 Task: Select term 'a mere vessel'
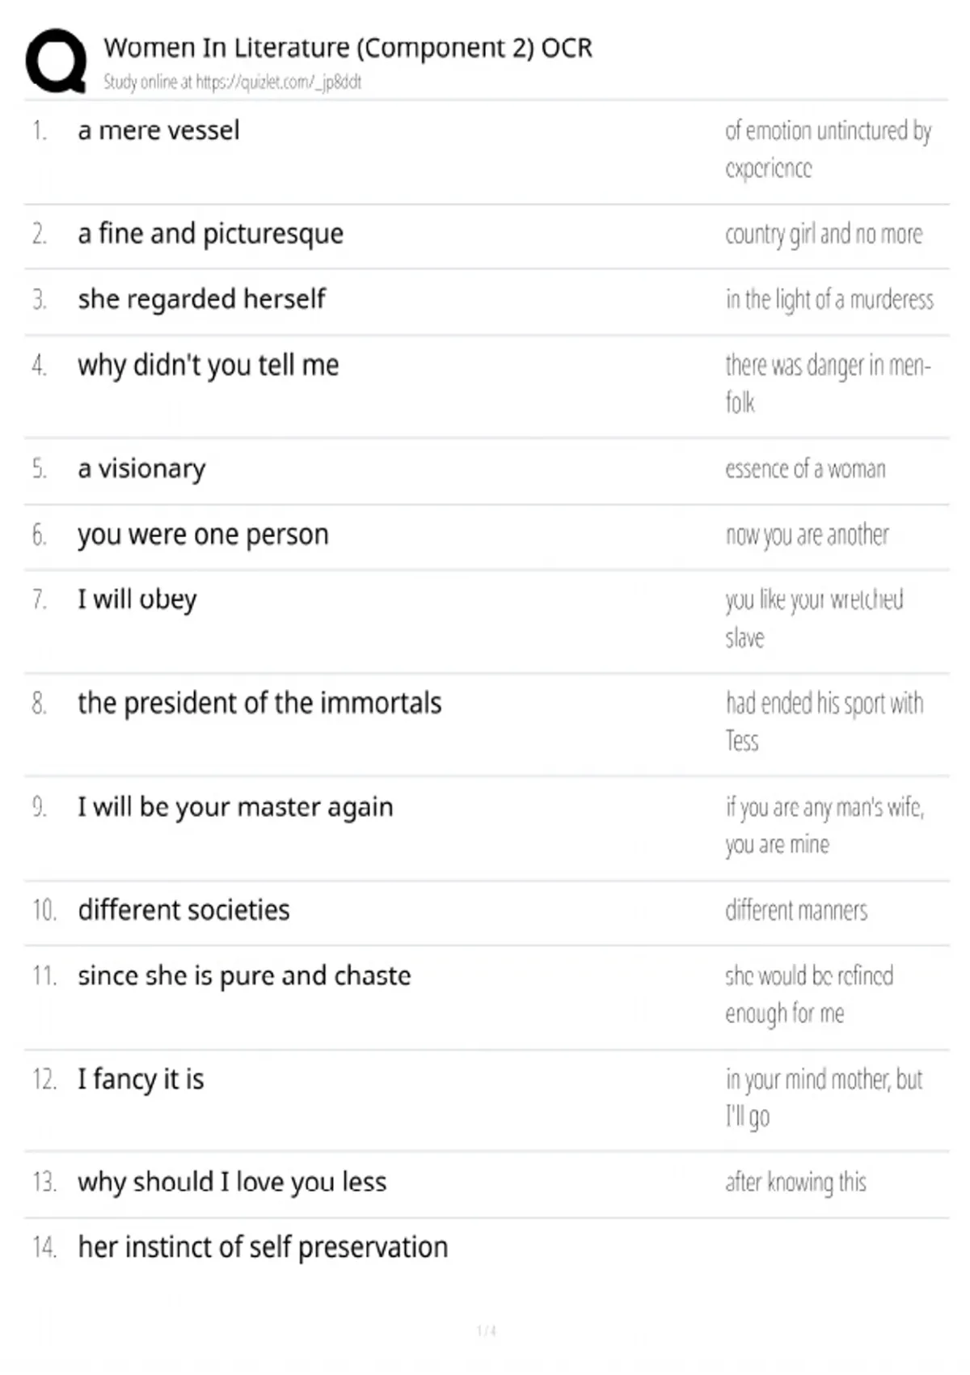(x=158, y=130)
